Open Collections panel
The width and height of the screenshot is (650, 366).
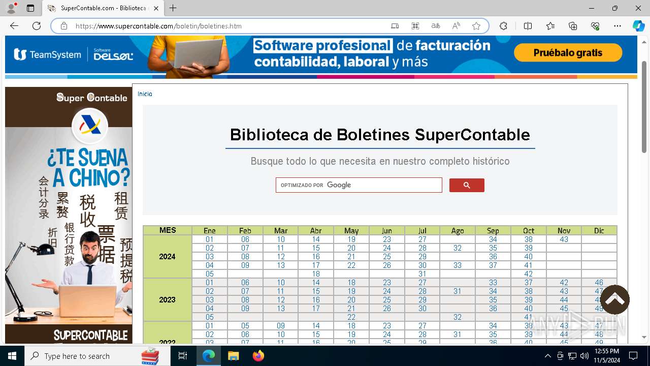pos(573,26)
